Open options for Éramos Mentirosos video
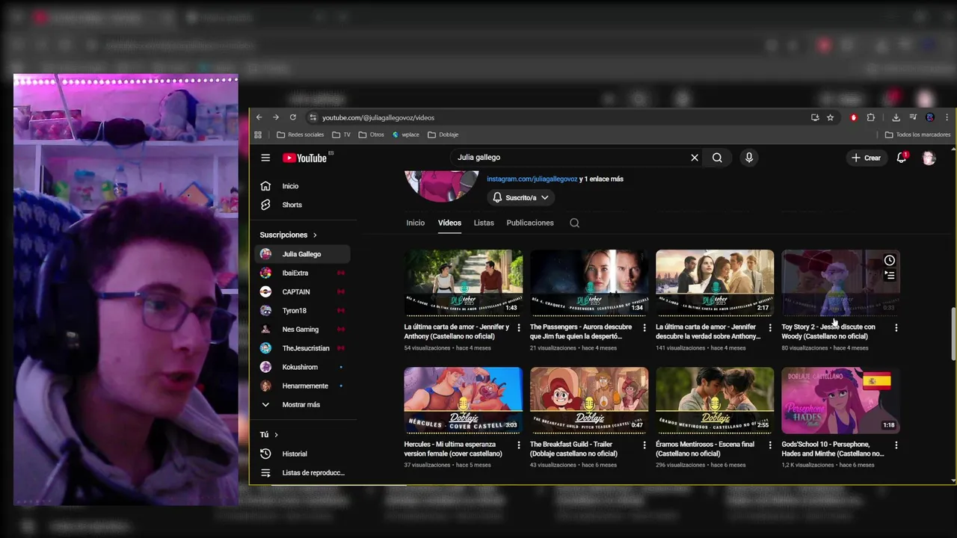This screenshot has width=957, height=538. coord(770,445)
